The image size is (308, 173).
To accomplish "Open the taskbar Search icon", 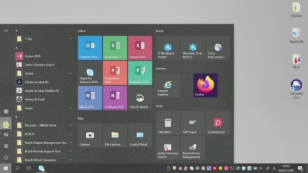I will 17,168.
